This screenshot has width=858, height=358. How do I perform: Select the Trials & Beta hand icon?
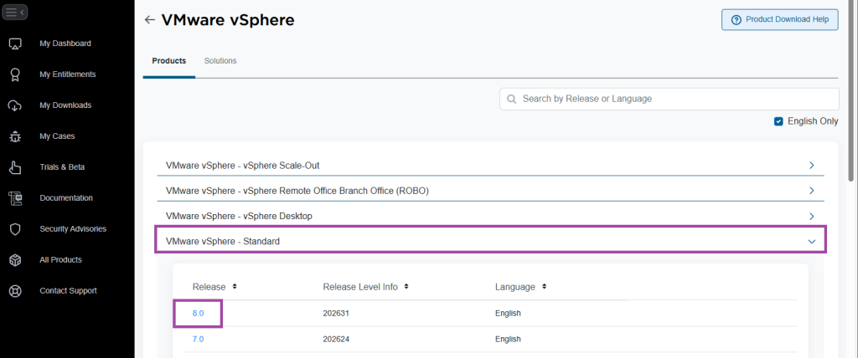point(15,167)
